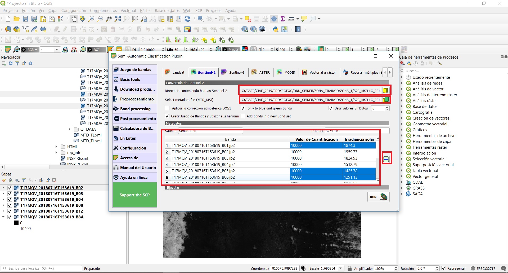Click the remove band row icon

point(386,159)
